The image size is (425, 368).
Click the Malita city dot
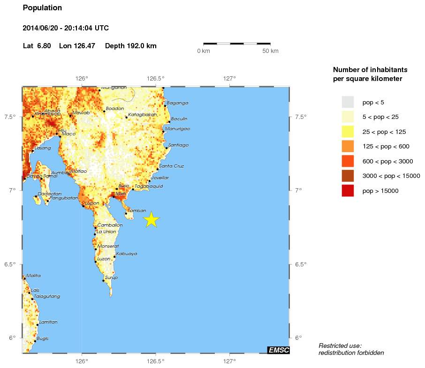click(x=24, y=279)
